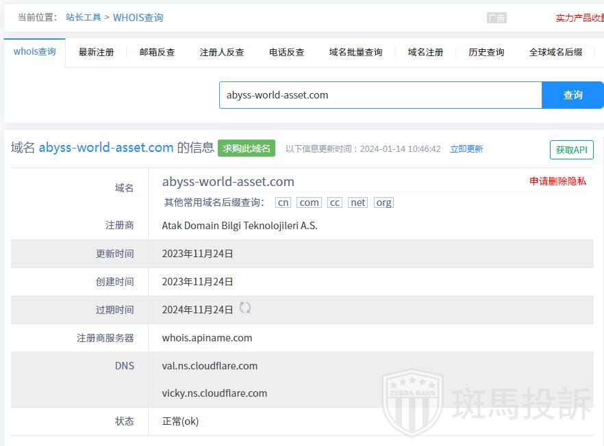
Task: Select the 注册人反查 tab
Action: coord(222,52)
